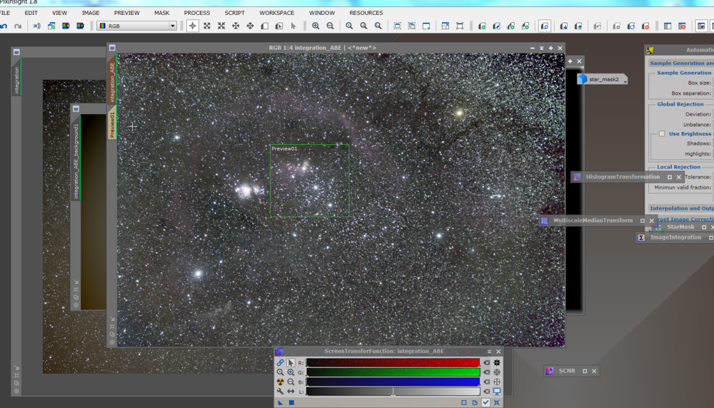This screenshot has width=714, height=408.
Task: Click the Undo arrow in the toolbar
Action: 4,26
